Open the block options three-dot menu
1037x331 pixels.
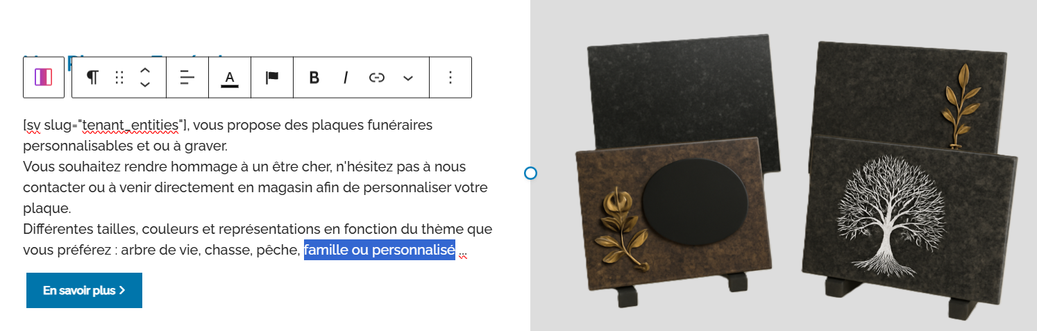tap(450, 77)
